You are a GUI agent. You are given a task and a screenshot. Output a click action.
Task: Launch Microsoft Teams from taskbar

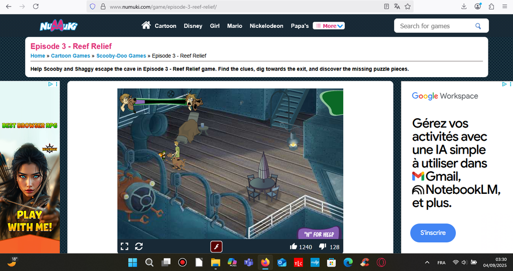pos(248,262)
